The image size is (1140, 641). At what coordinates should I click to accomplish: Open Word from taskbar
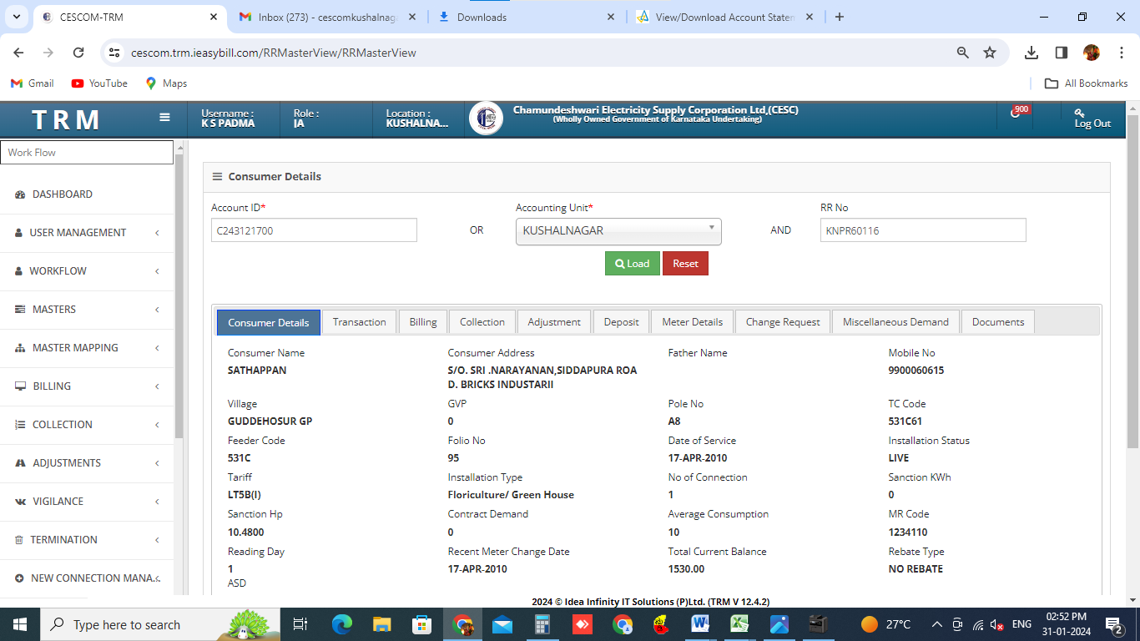(x=699, y=624)
